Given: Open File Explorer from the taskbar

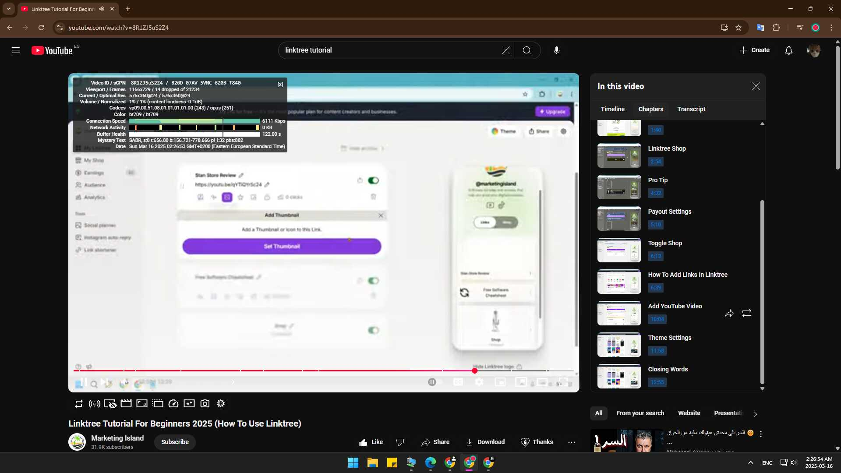Looking at the screenshot, I should (x=373, y=463).
